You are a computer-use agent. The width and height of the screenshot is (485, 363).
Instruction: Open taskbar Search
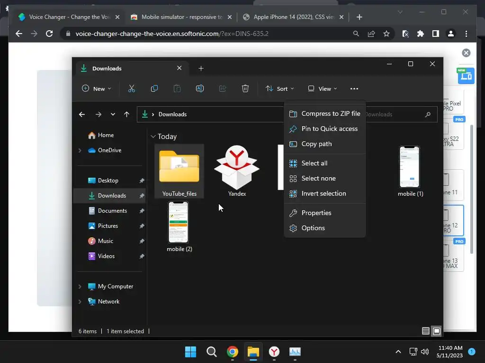(212, 352)
